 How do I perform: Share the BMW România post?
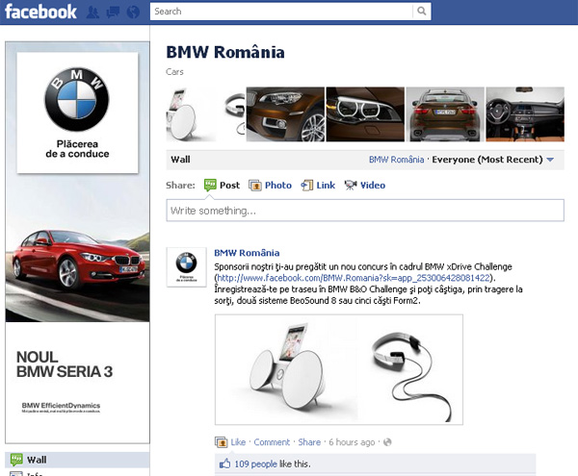point(309,442)
